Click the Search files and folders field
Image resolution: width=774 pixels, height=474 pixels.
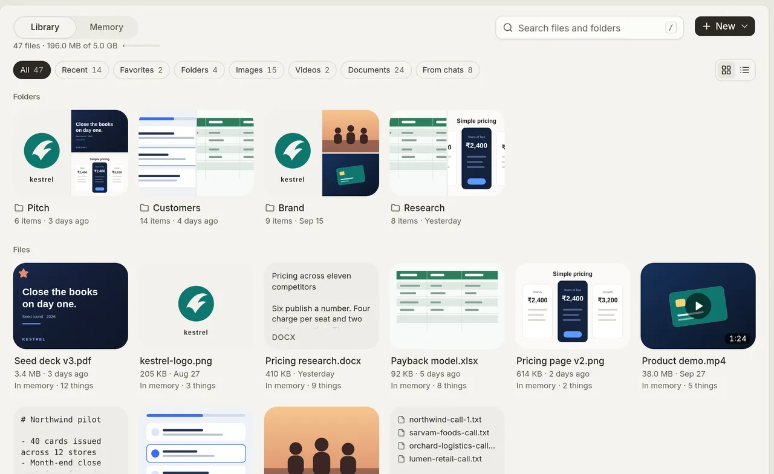[x=590, y=28]
